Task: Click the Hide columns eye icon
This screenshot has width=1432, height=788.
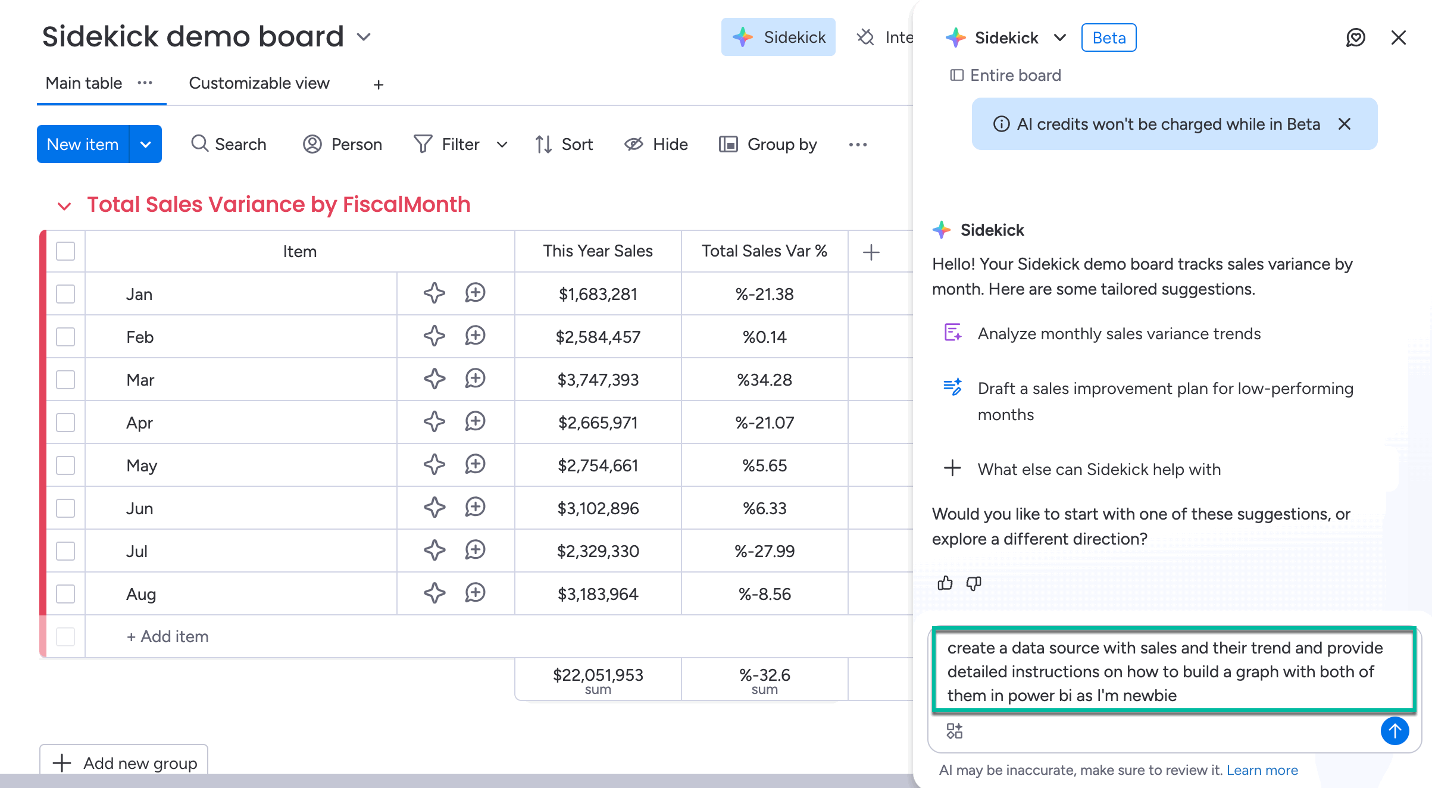Action: pyautogui.click(x=633, y=144)
